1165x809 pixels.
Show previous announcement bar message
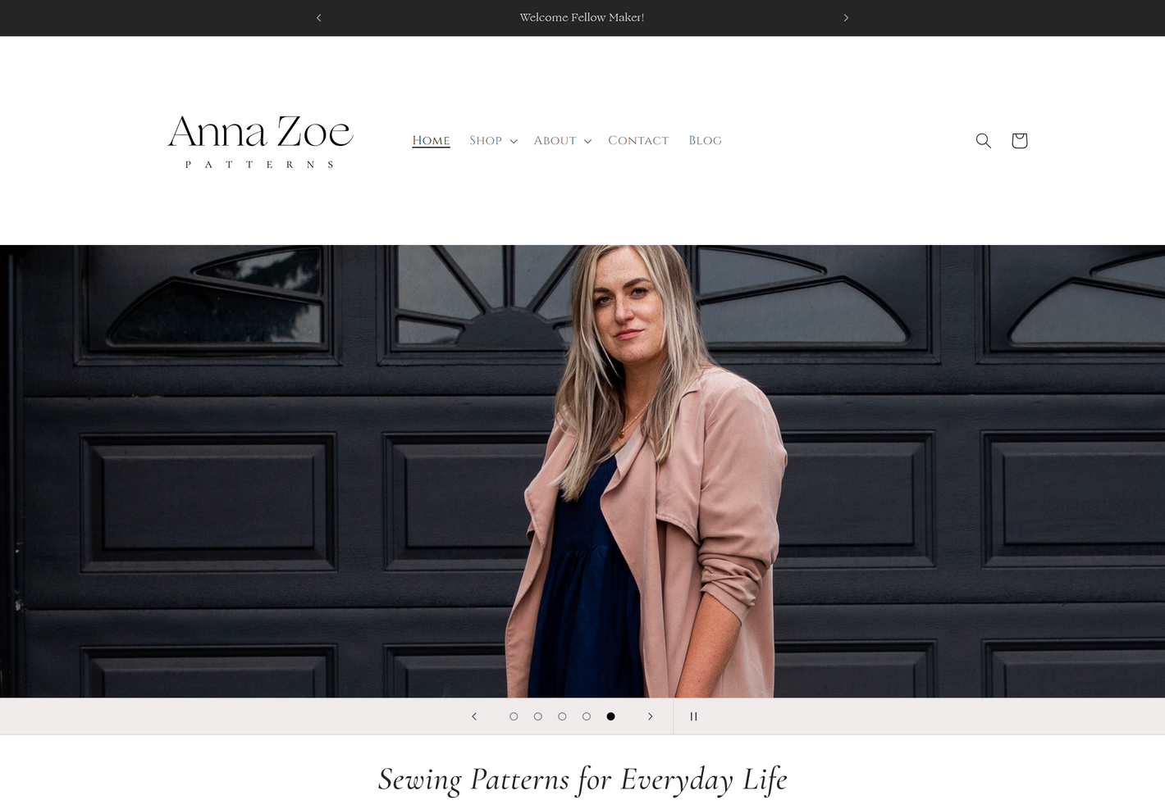[319, 17]
